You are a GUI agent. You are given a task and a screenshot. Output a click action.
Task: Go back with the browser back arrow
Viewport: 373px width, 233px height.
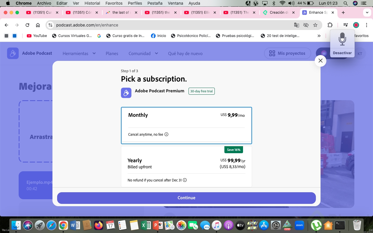click(x=6, y=25)
